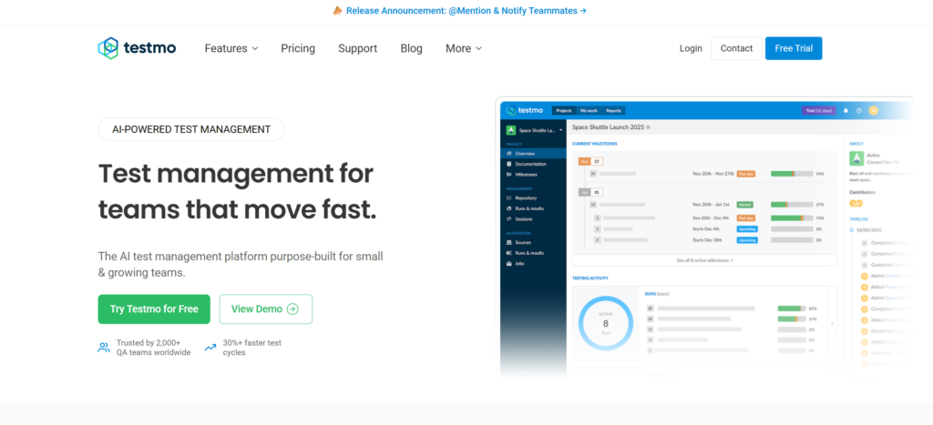Click the info icon beside Space Shuttle Launch 2025
Image resolution: width=933 pixels, height=425 pixels.
tap(648, 127)
